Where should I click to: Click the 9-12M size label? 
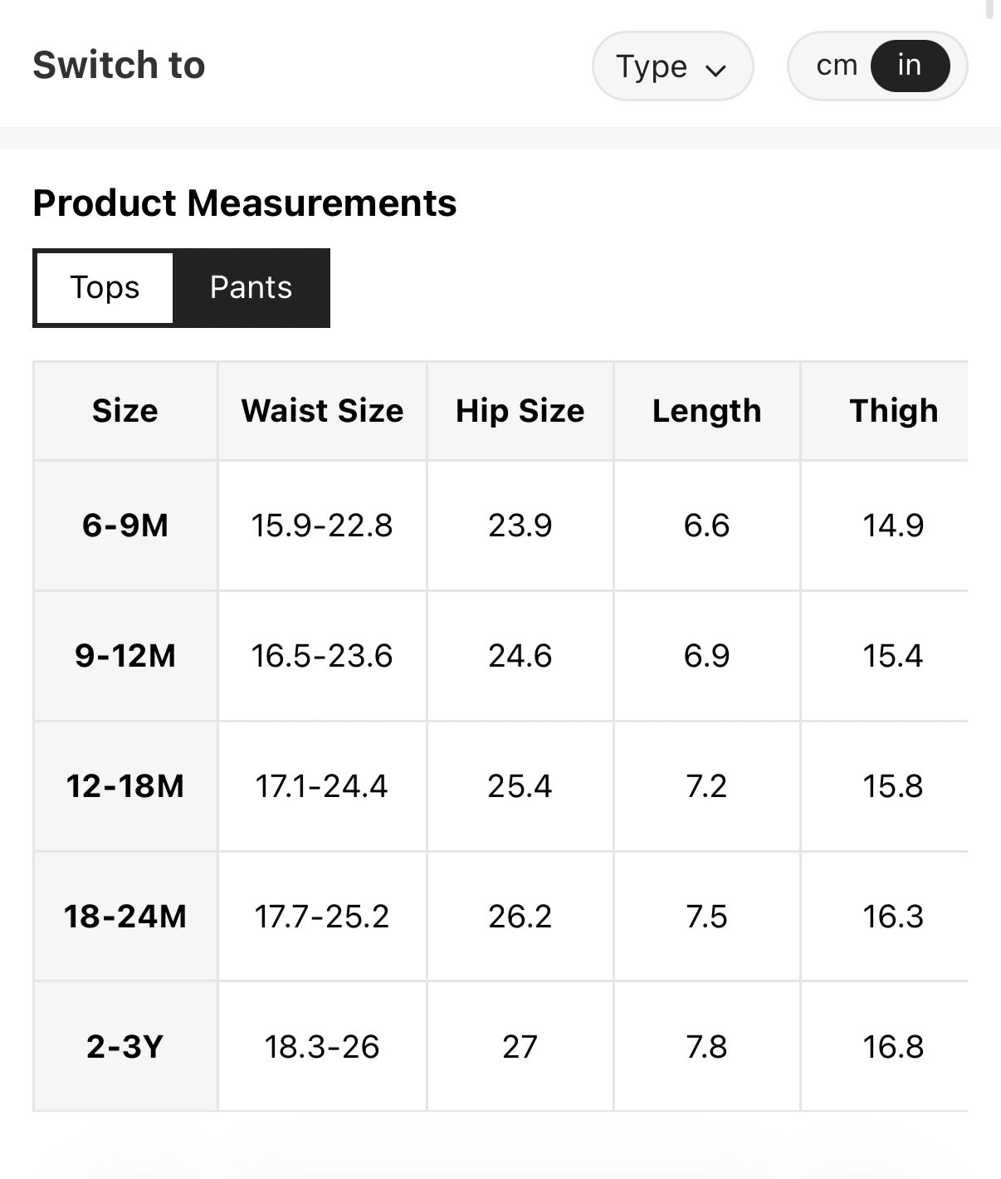(125, 656)
